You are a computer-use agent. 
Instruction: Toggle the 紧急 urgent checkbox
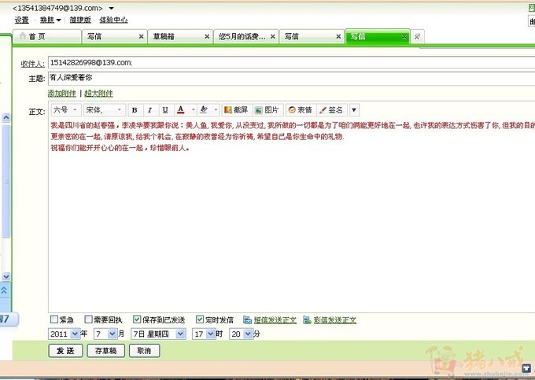click(x=54, y=319)
